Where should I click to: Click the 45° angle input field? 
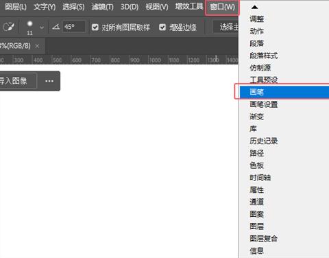tap(74, 27)
